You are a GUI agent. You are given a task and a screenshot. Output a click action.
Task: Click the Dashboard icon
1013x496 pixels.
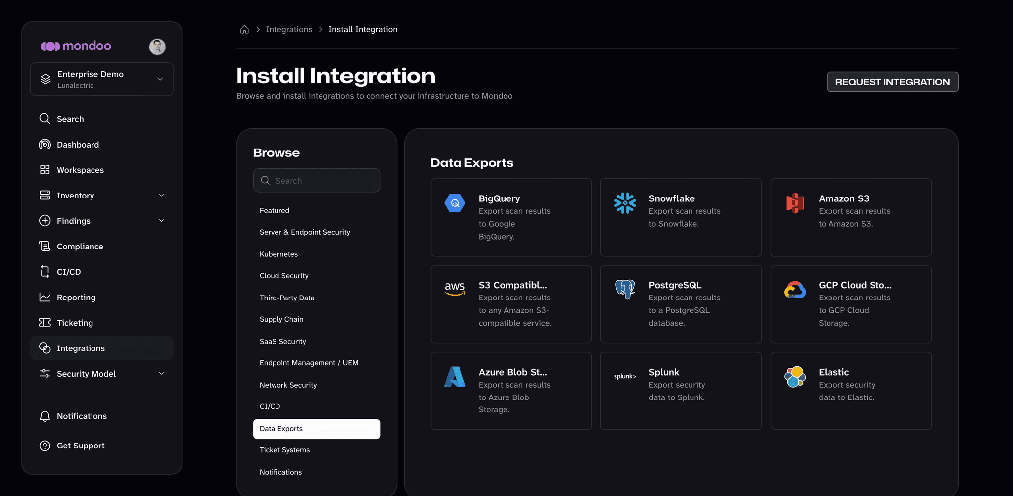coord(45,144)
